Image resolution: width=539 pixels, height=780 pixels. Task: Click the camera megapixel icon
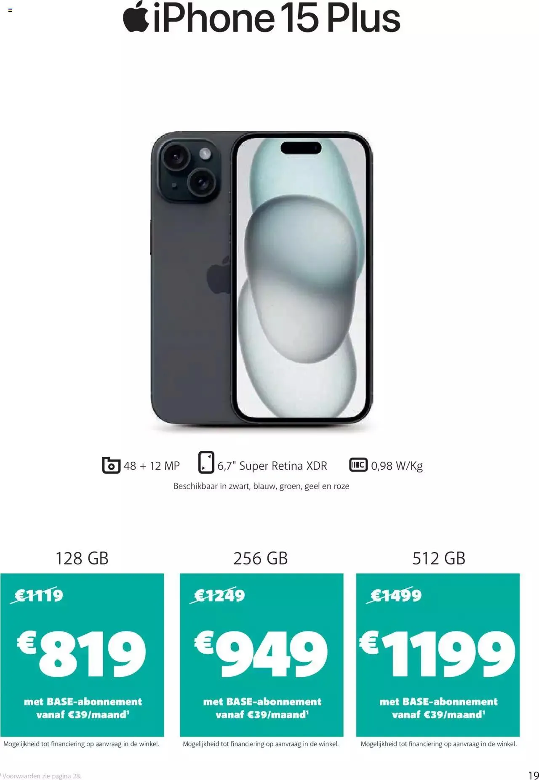(111, 465)
